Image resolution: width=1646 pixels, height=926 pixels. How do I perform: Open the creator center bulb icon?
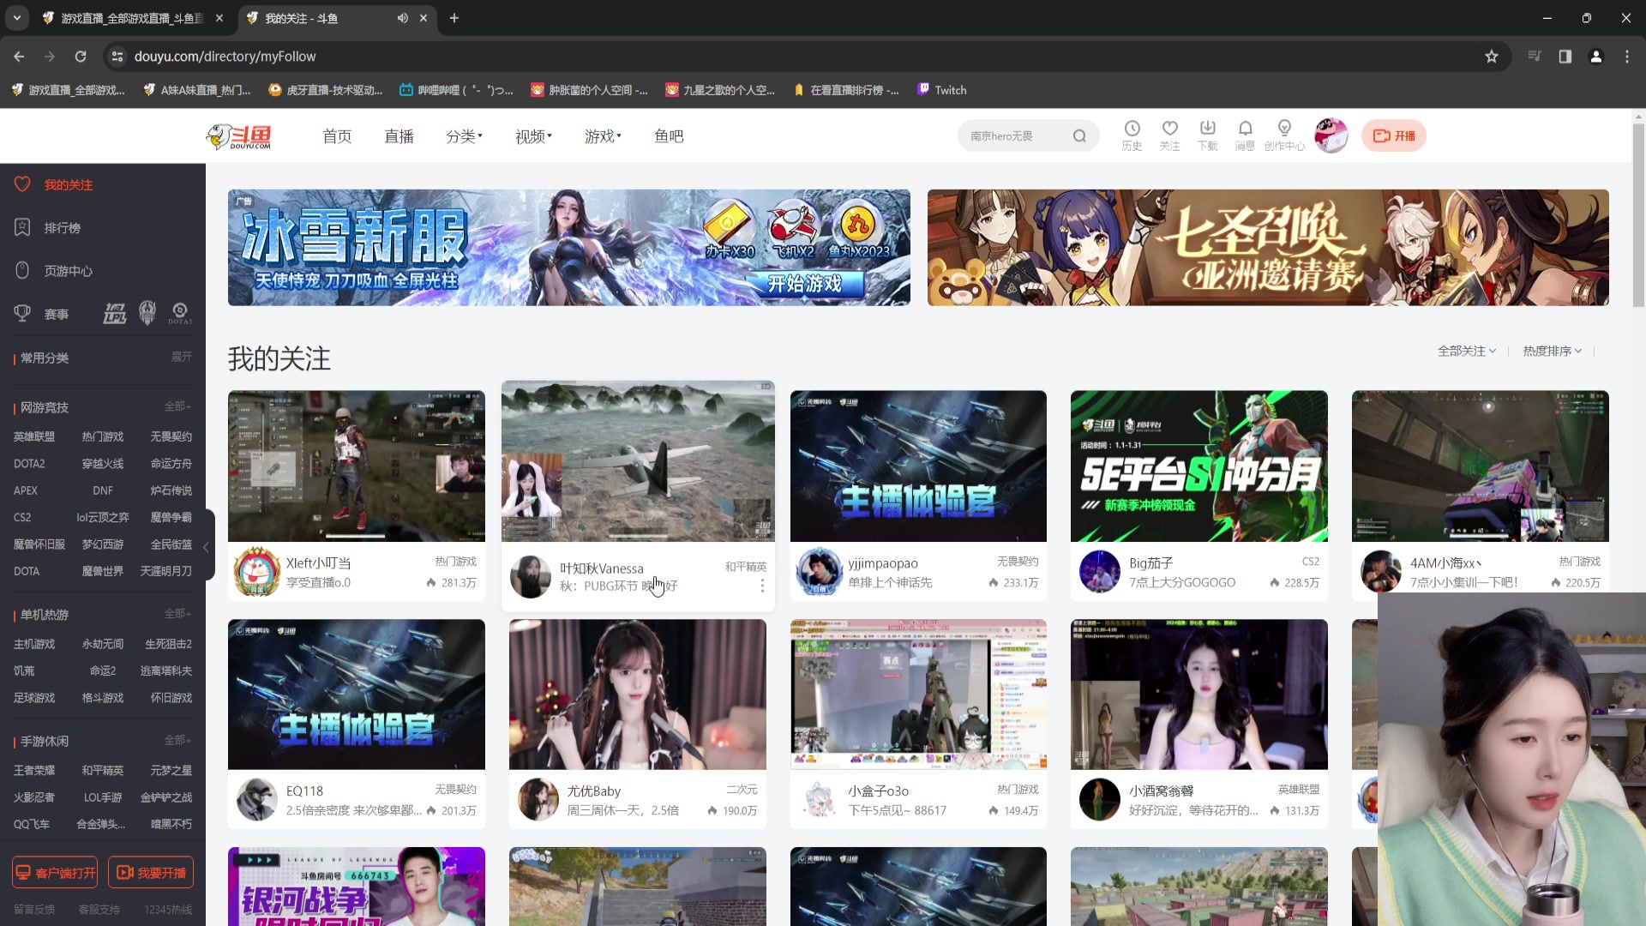click(1284, 135)
